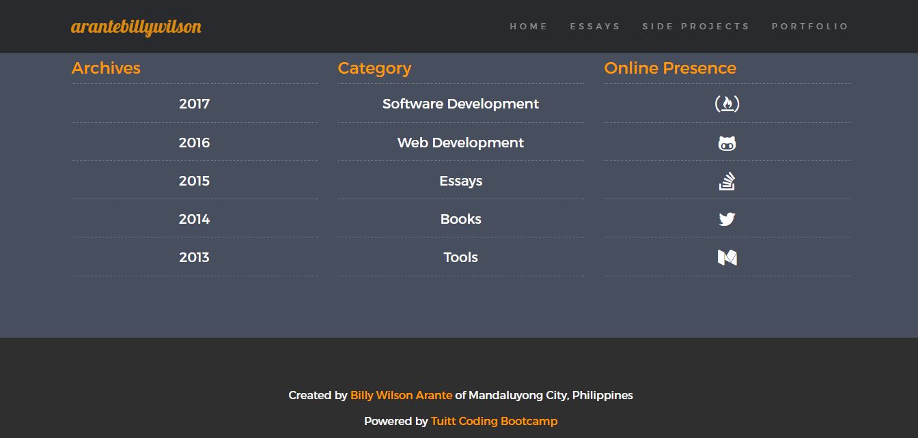Viewport: 918px width, 438px height.
Task: Choose the Software Development category
Action: [x=460, y=104]
